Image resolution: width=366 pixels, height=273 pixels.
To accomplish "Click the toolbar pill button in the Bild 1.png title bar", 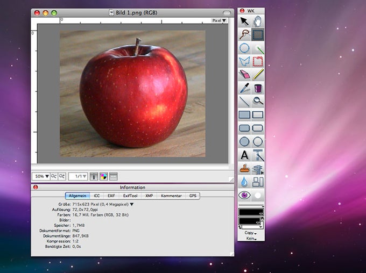I will (x=227, y=13).
